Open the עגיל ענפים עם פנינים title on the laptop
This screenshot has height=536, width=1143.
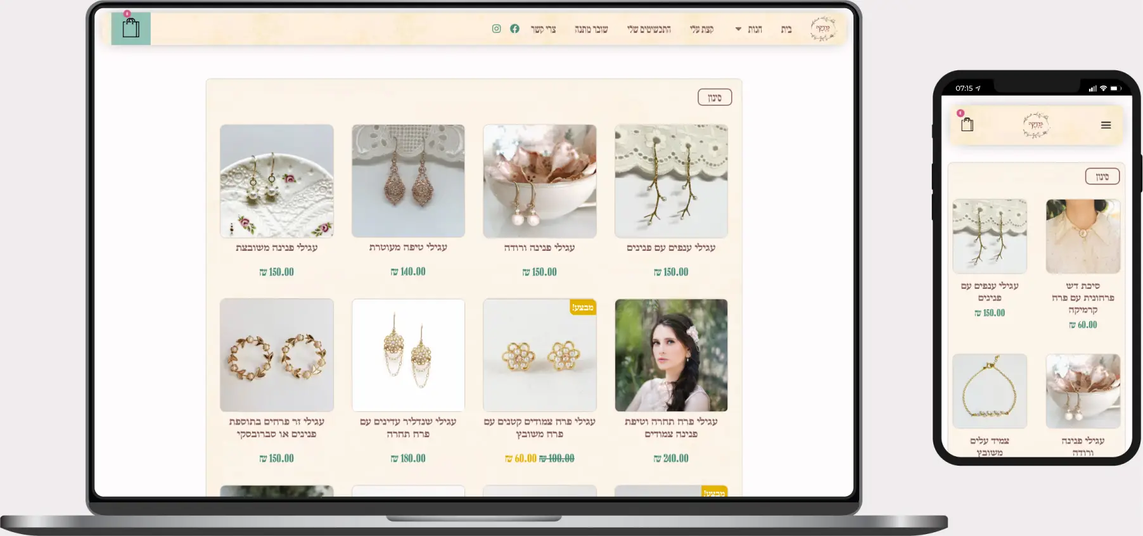pos(672,248)
